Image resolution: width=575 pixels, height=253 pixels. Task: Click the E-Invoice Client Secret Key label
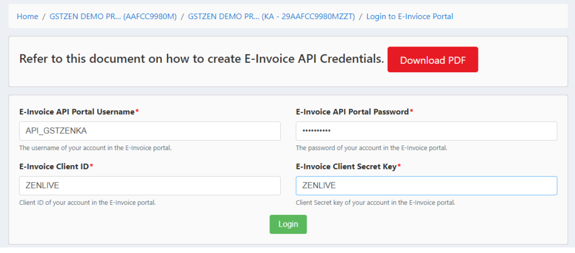tap(346, 167)
